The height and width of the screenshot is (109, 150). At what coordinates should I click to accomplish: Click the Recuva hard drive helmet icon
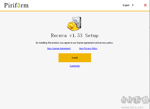pos(74,24)
